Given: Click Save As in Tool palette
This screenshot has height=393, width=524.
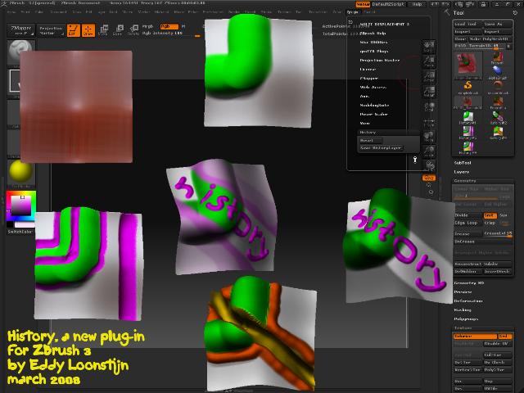Looking at the screenshot, I should pyautogui.click(x=497, y=24).
